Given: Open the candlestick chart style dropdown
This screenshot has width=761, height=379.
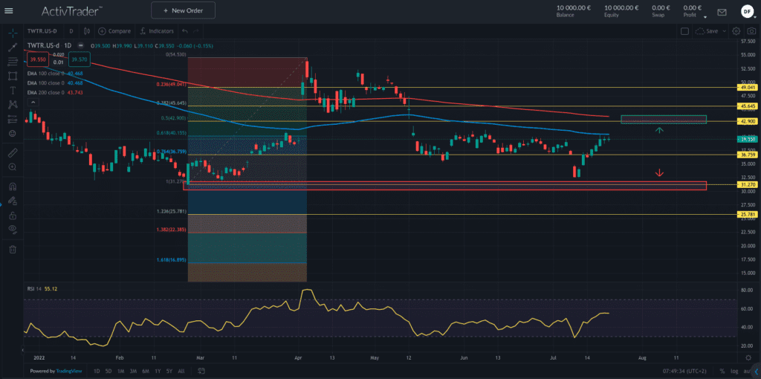Looking at the screenshot, I should coord(87,31).
